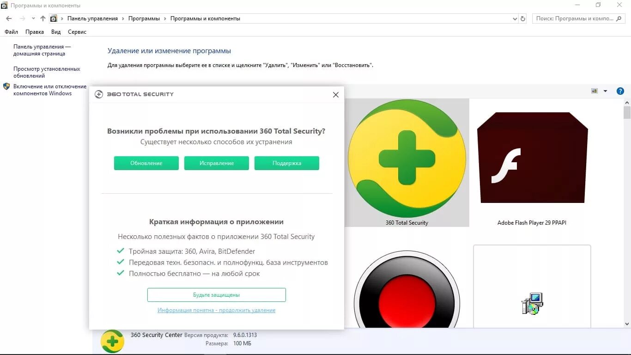This screenshot has height=355, width=631.
Task: Open the Вид menu
Action: 56,32
